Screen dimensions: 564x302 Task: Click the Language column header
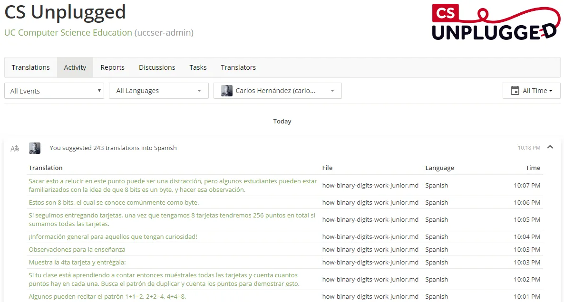click(439, 168)
